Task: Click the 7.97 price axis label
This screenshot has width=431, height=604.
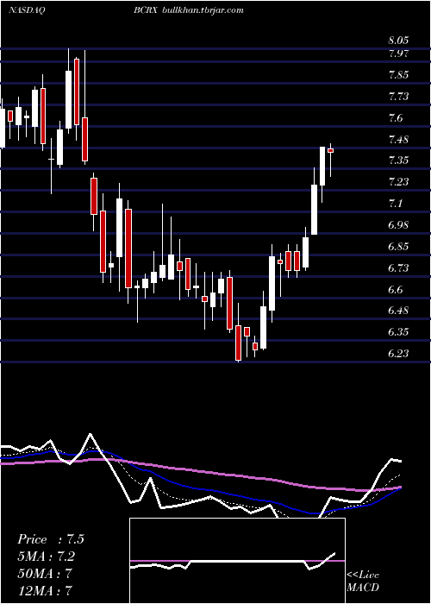Action: click(398, 53)
